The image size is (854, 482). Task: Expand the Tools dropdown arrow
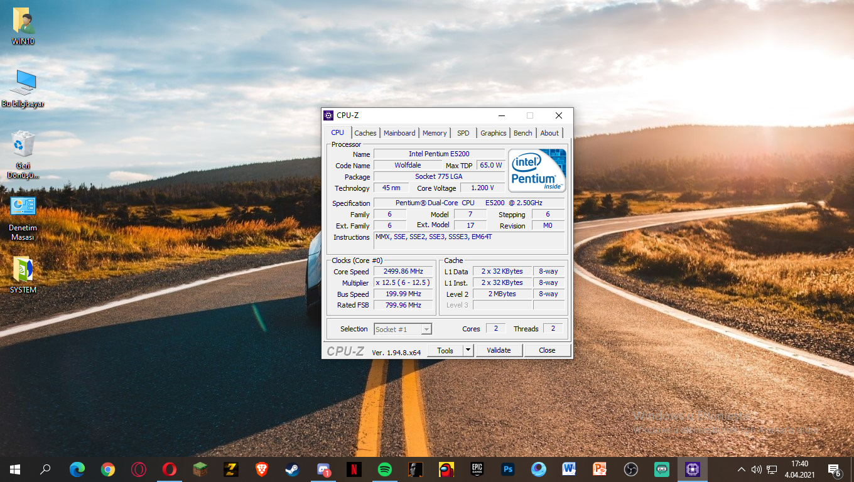click(x=468, y=350)
